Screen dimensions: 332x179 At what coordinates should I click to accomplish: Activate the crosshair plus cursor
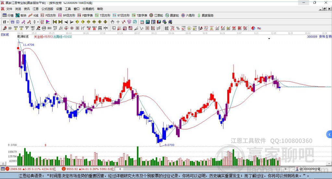click(118, 22)
